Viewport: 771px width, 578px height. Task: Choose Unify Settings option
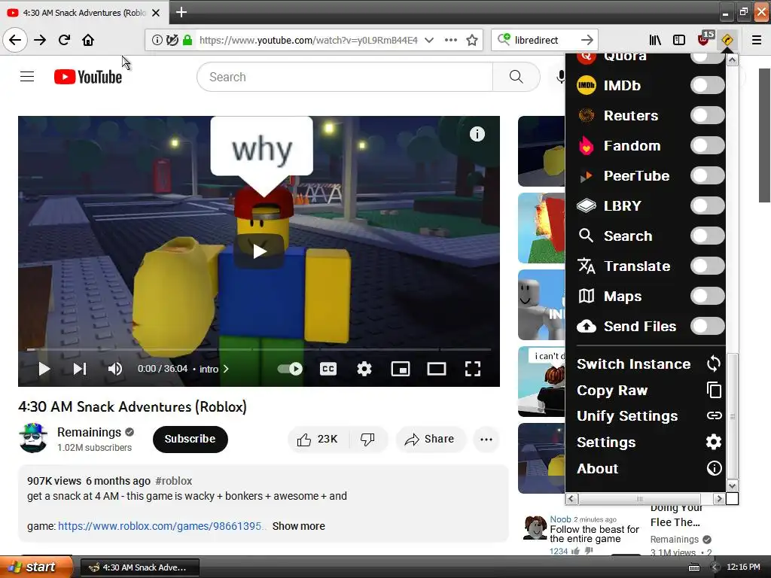(649, 415)
